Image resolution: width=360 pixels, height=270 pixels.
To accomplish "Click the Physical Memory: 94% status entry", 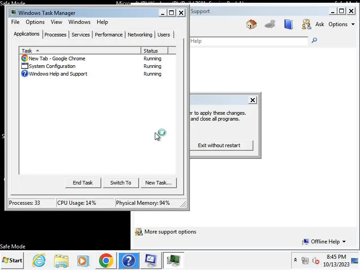I will click(x=148, y=203).
